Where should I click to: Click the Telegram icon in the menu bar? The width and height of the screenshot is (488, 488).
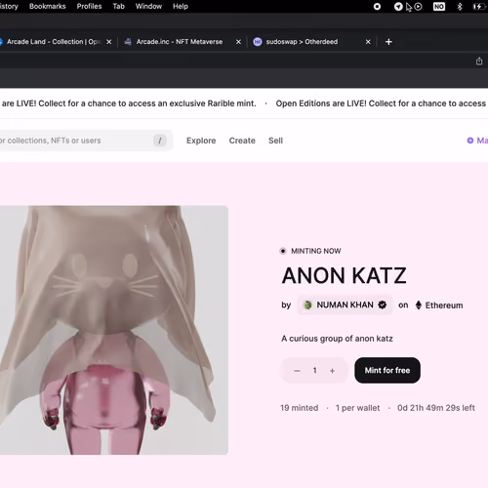coord(398,7)
